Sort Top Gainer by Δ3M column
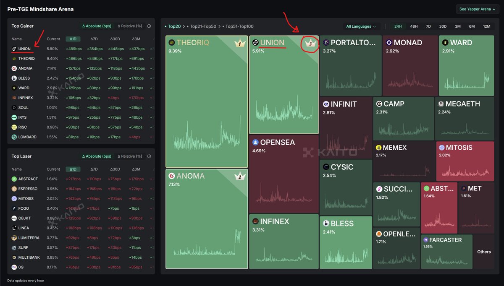504x286 pixels. point(136,39)
